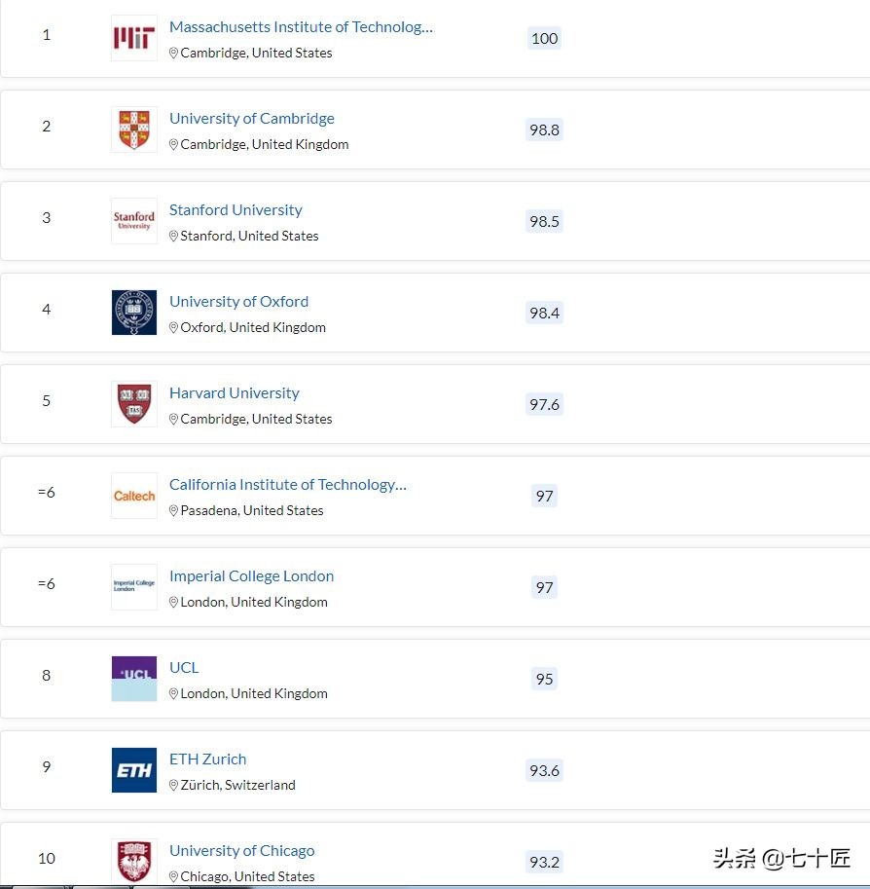Click the Imperial College London logo
Image resolution: width=870 pixels, height=889 pixels.
click(x=133, y=586)
